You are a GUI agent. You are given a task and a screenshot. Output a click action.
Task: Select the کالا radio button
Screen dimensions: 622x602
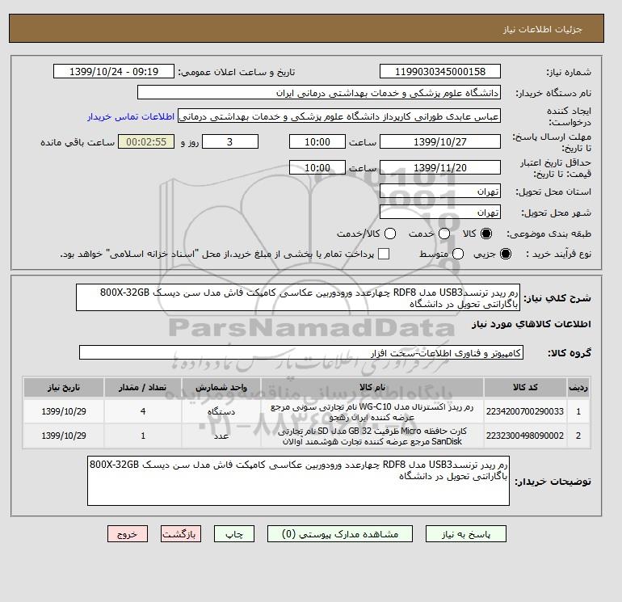(486, 234)
